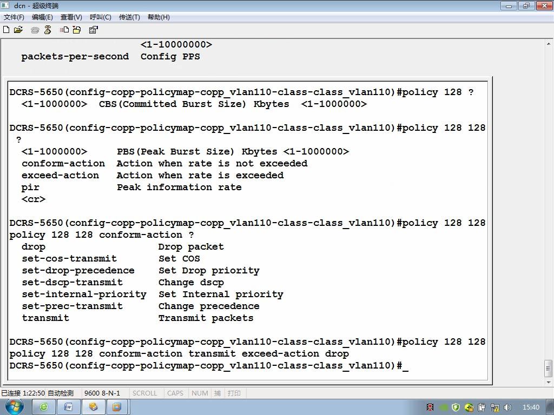Open the green browser taskbar button
Screen dimensions: 554x415
click(x=44, y=407)
